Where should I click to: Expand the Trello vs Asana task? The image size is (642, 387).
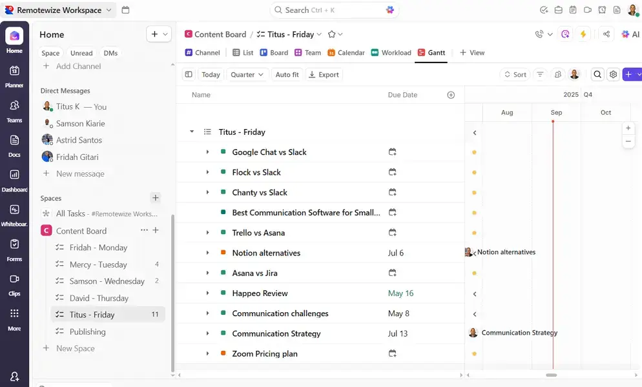[207, 233]
